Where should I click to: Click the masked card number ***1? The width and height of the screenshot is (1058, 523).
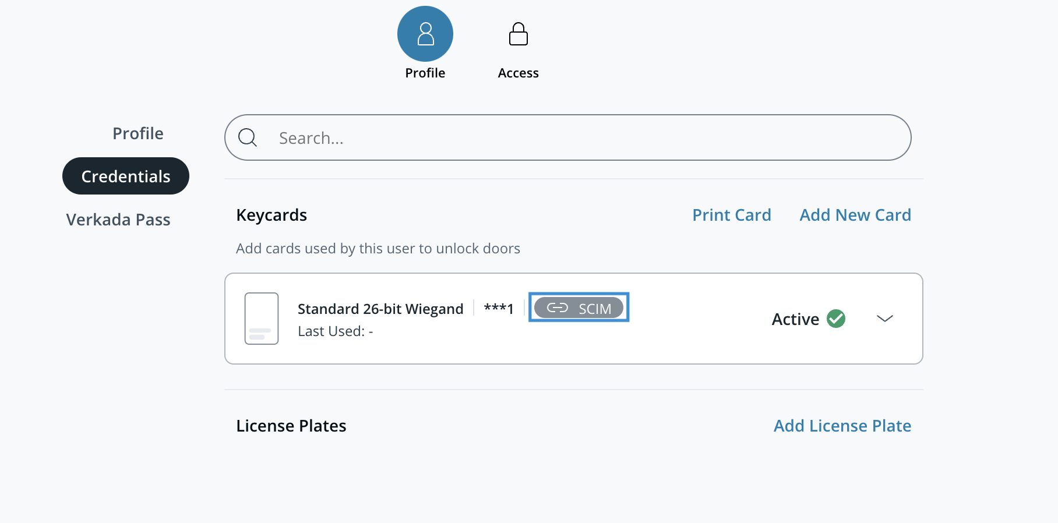pos(499,309)
